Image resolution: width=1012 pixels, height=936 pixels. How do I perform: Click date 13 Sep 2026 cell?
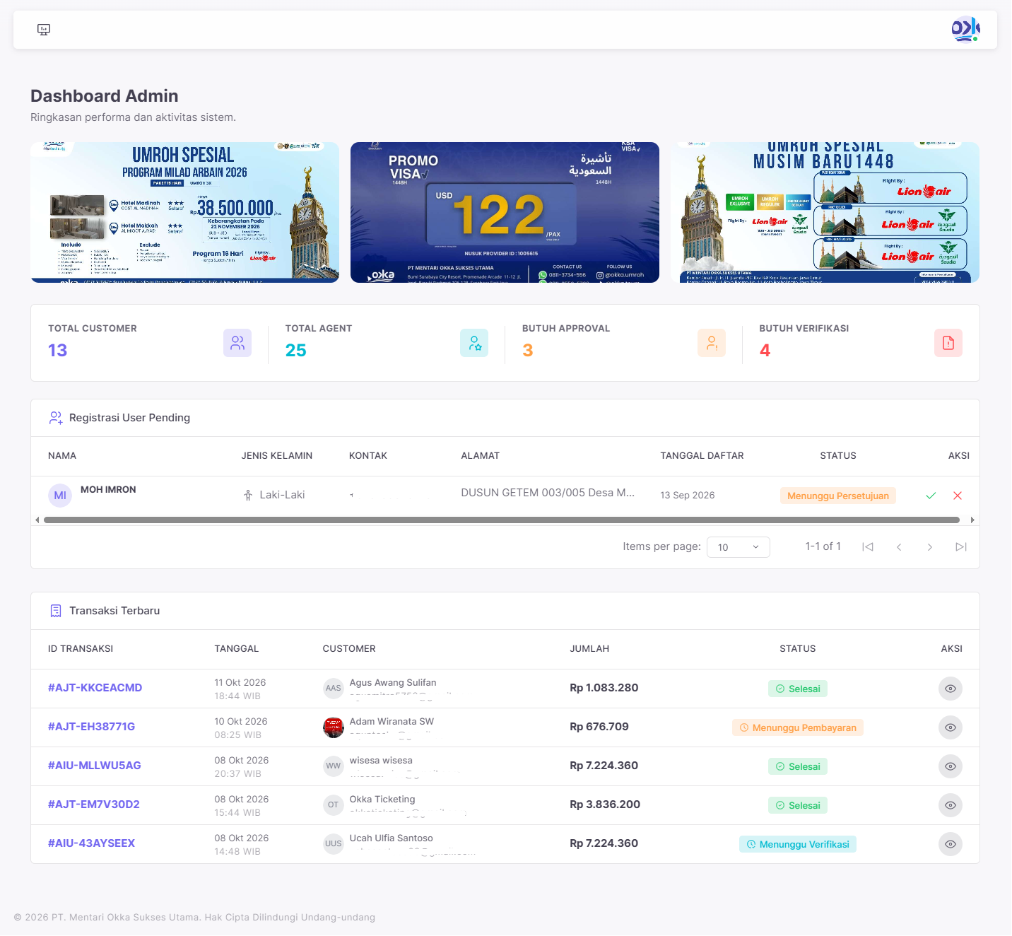click(688, 496)
